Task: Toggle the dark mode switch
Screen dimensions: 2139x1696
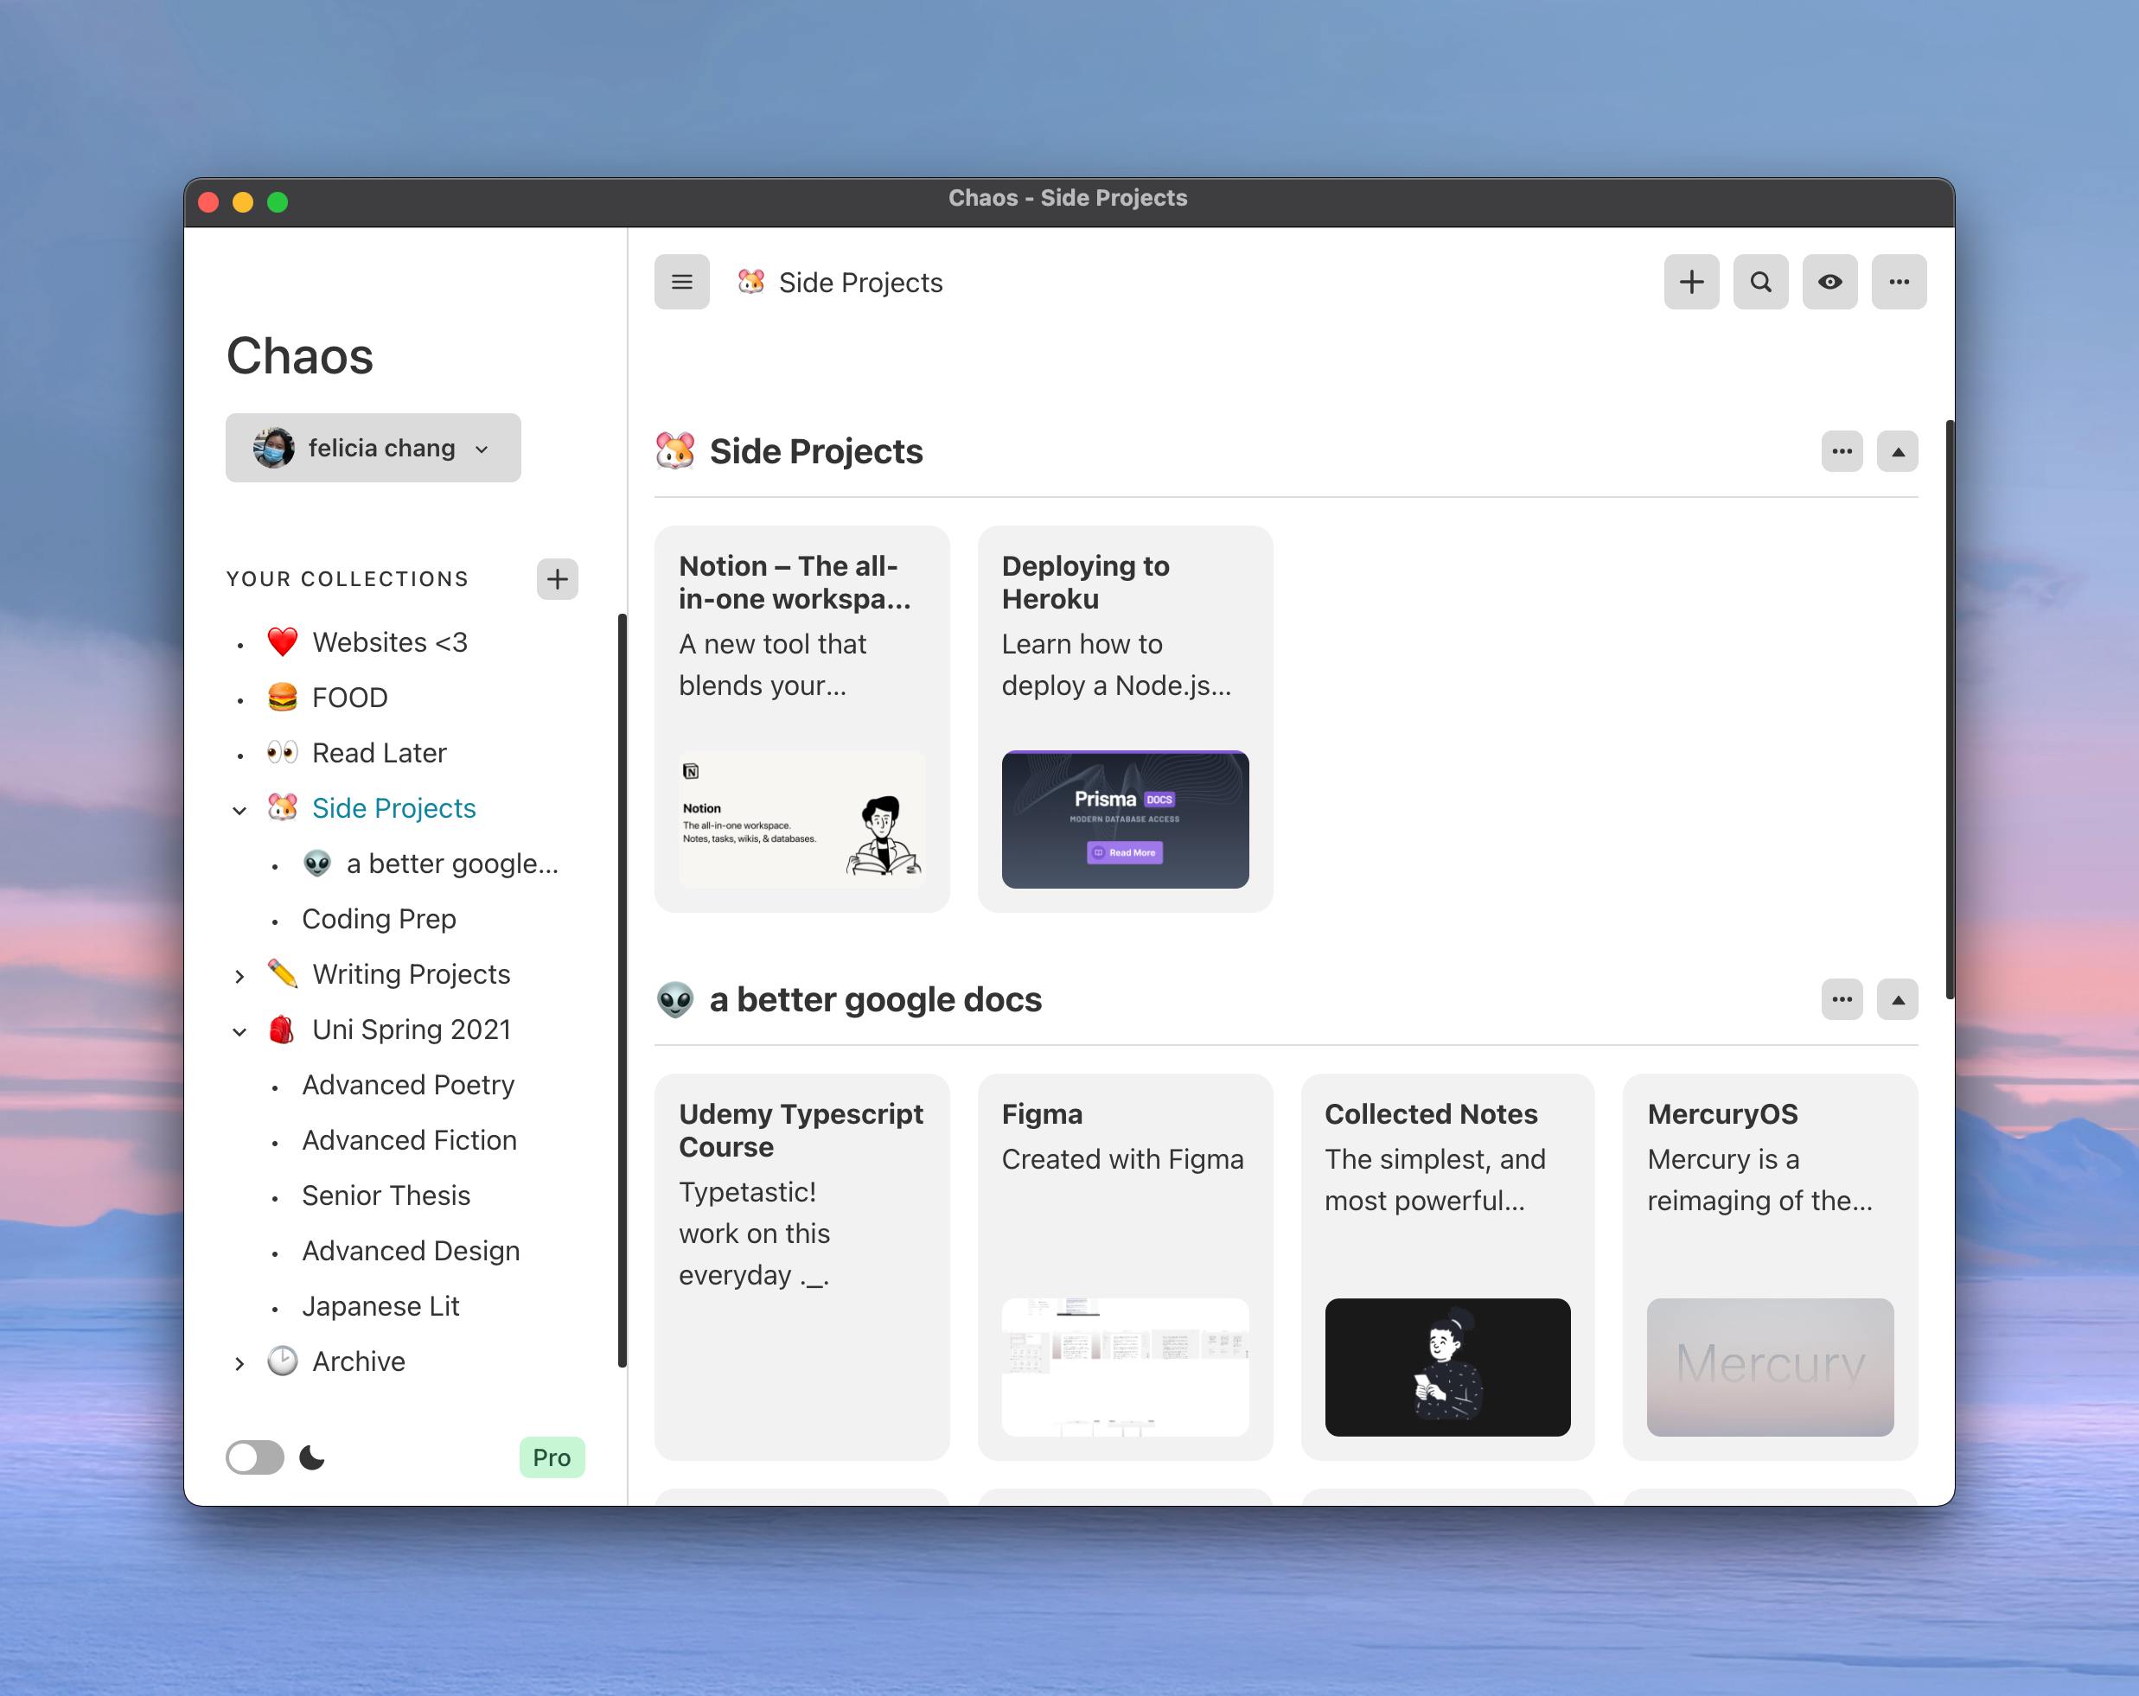Action: [x=255, y=1457]
